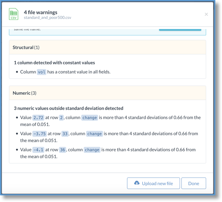Click the row 36 number tag
This screenshot has width=222, height=202.
[x=63, y=150]
